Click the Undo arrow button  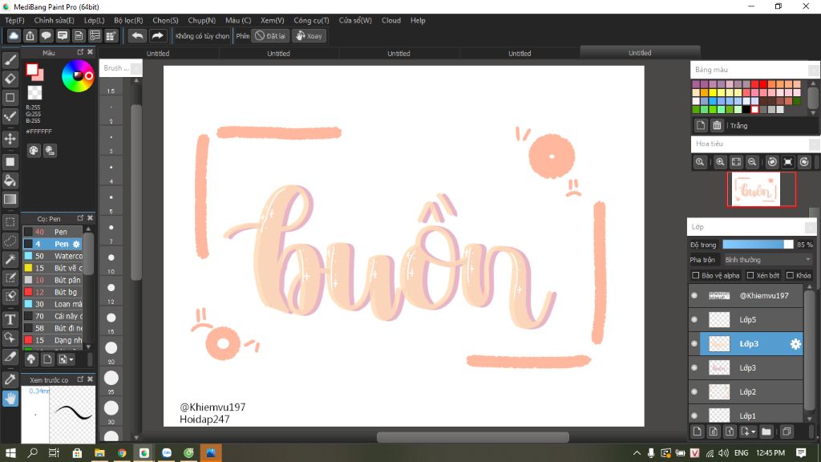click(137, 35)
